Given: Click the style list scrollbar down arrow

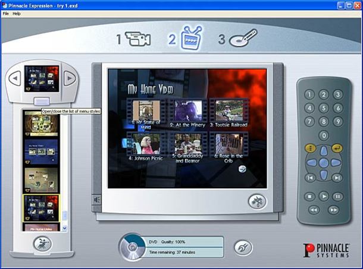Looking at the screenshot, I should pos(65,228).
